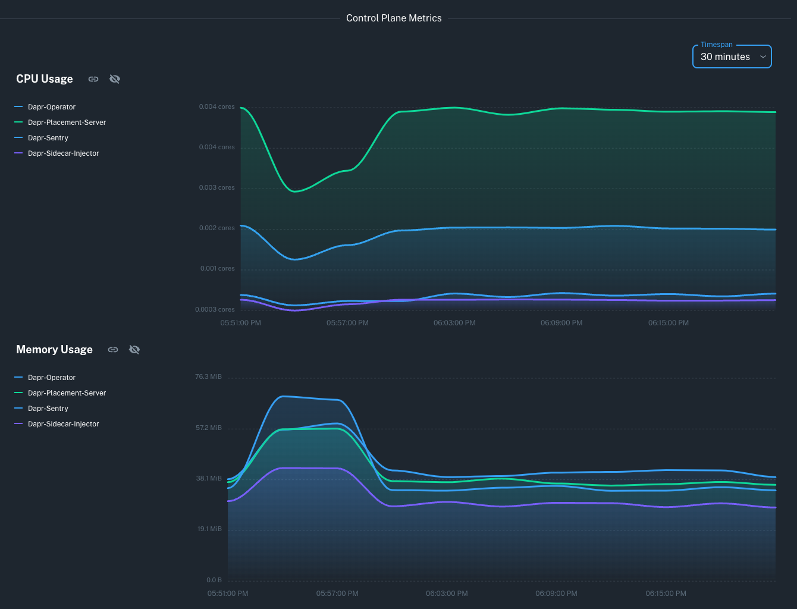Click 06:09:00 PM label on Memory chart axis

click(x=556, y=594)
